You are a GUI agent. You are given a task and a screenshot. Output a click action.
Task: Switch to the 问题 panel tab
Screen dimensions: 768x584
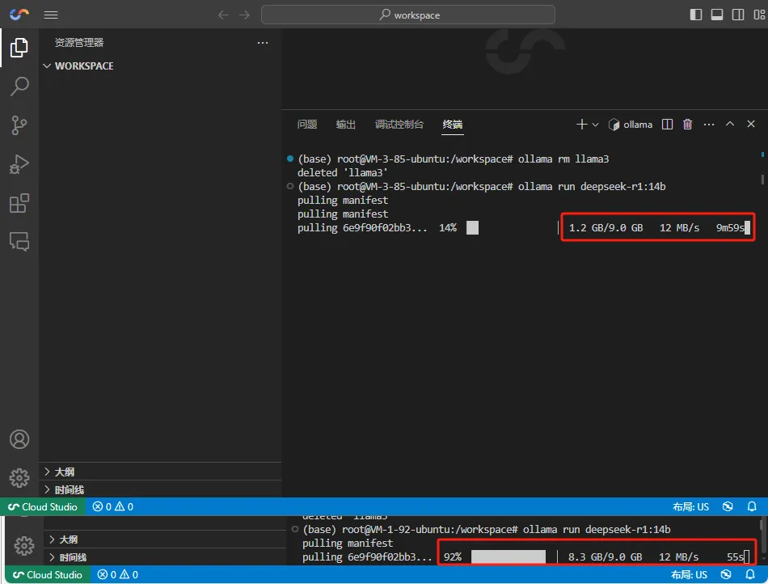[x=307, y=125]
